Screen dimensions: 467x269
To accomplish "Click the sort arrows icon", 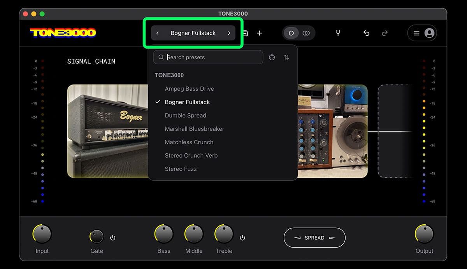I will [286, 57].
